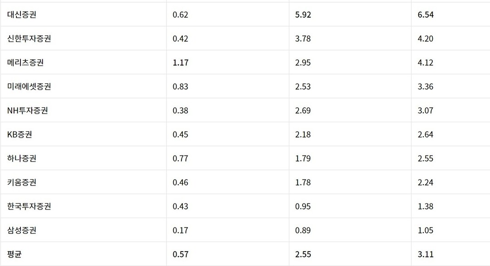
Task: Click the 한국투자증권 row label
Action: (x=29, y=206)
